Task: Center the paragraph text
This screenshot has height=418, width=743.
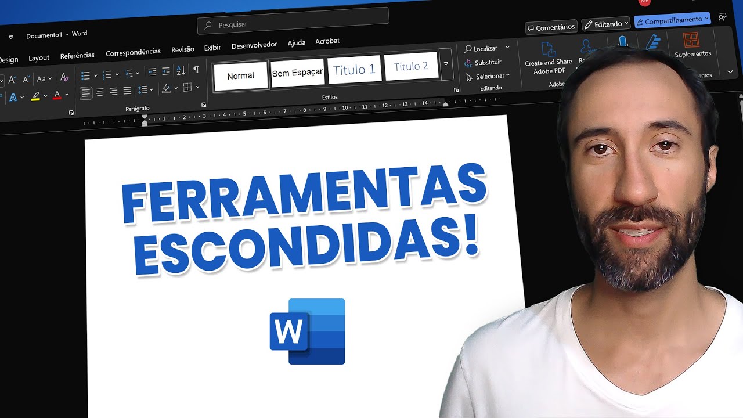Action: tap(100, 92)
